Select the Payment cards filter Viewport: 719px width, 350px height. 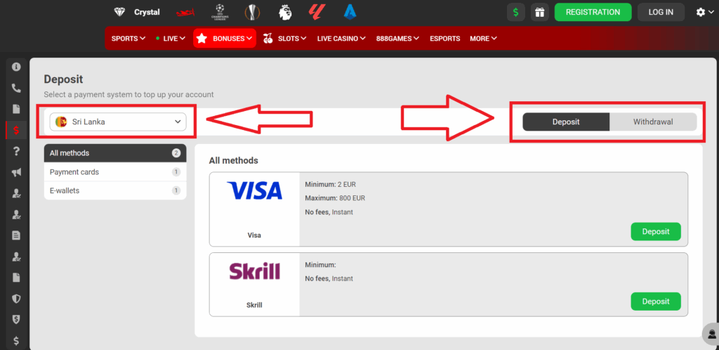pyautogui.click(x=115, y=172)
